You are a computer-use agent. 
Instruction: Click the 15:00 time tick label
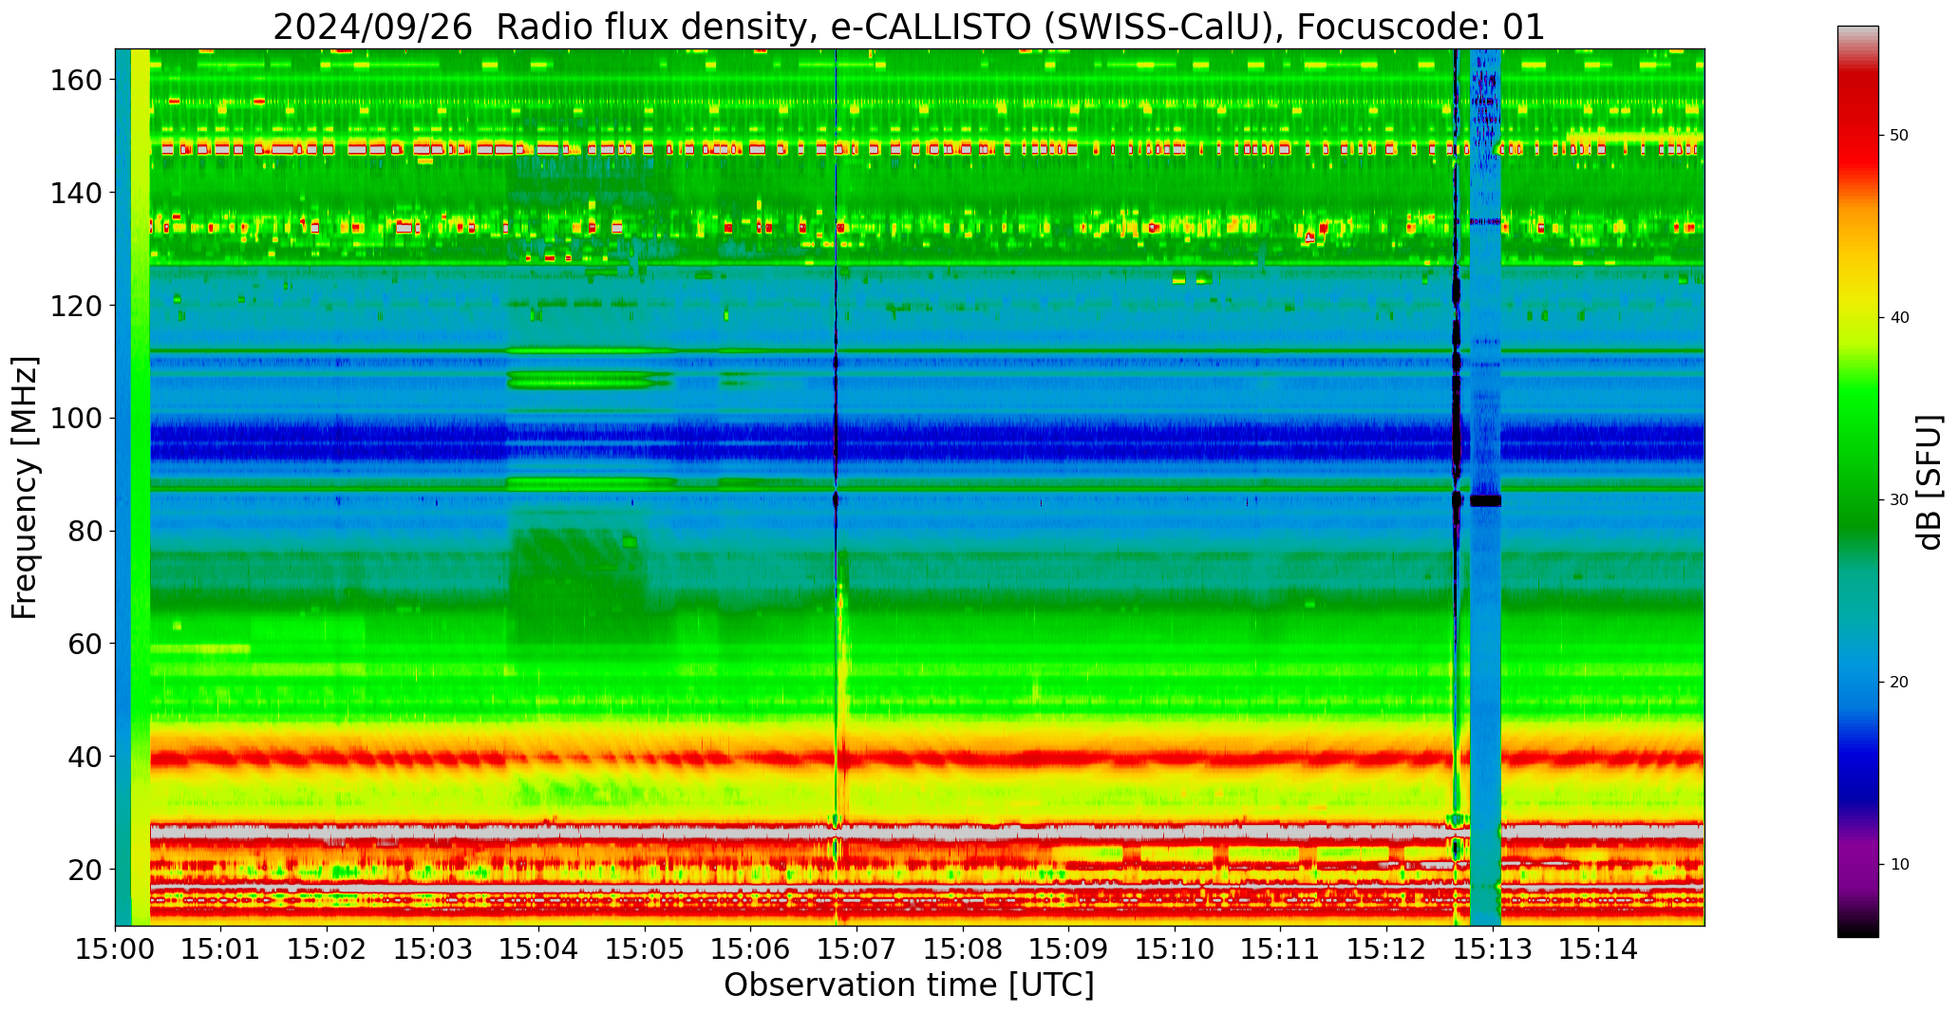[116, 948]
